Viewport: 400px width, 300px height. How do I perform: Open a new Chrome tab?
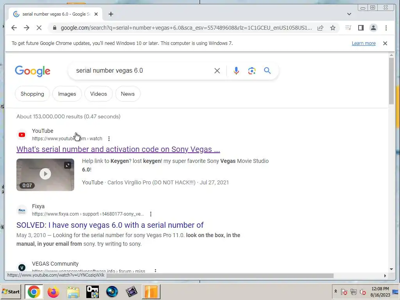pyautogui.click(x=111, y=14)
